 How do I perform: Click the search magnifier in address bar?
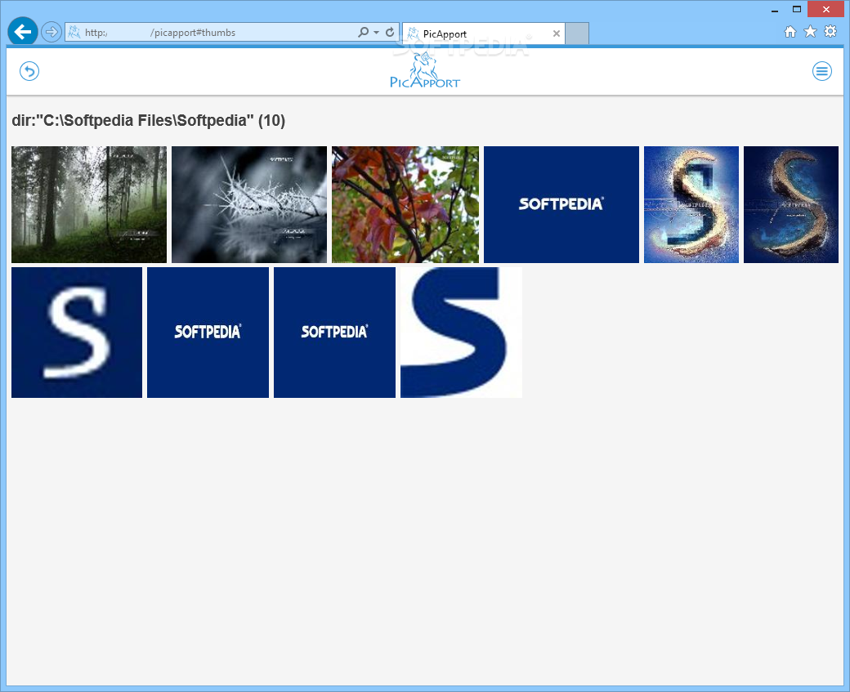363,33
